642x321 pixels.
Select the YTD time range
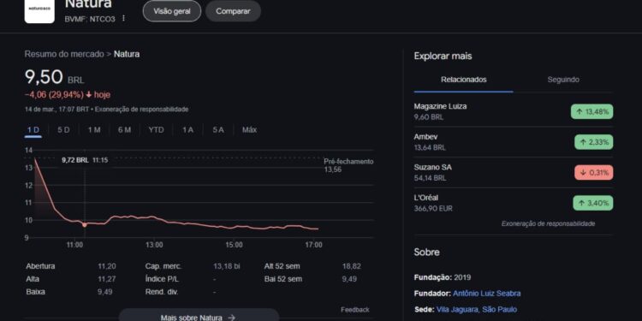point(156,130)
